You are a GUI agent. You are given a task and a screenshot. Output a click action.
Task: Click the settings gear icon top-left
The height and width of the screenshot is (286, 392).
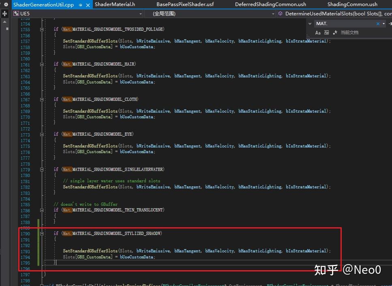click(x=5, y=4)
